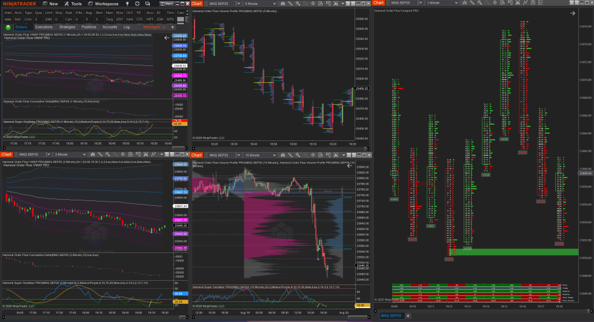Open instrument dropdown arrow in 5 Minute chart
This screenshot has height=322, width=594.
tap(239, 4)
